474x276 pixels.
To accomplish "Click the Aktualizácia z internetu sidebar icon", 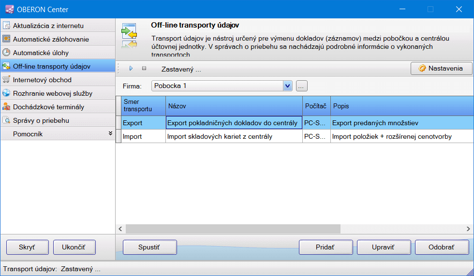I will 6,26.
